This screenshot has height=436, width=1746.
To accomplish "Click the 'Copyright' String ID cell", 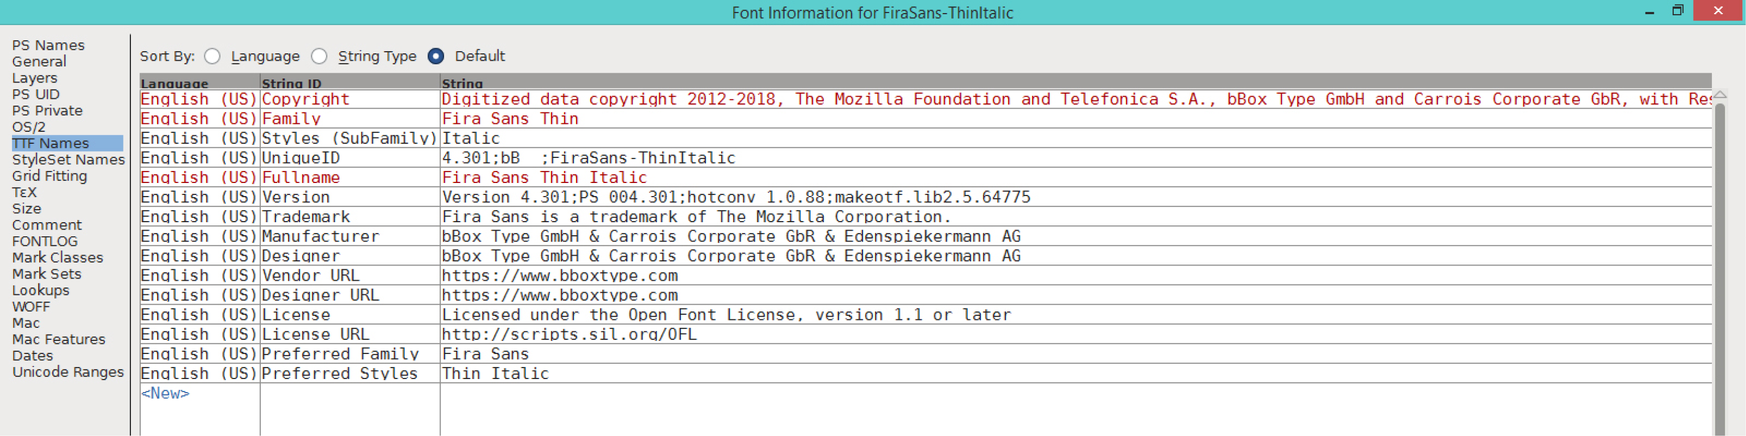I will pyautogui.click(x=350, y=99).
